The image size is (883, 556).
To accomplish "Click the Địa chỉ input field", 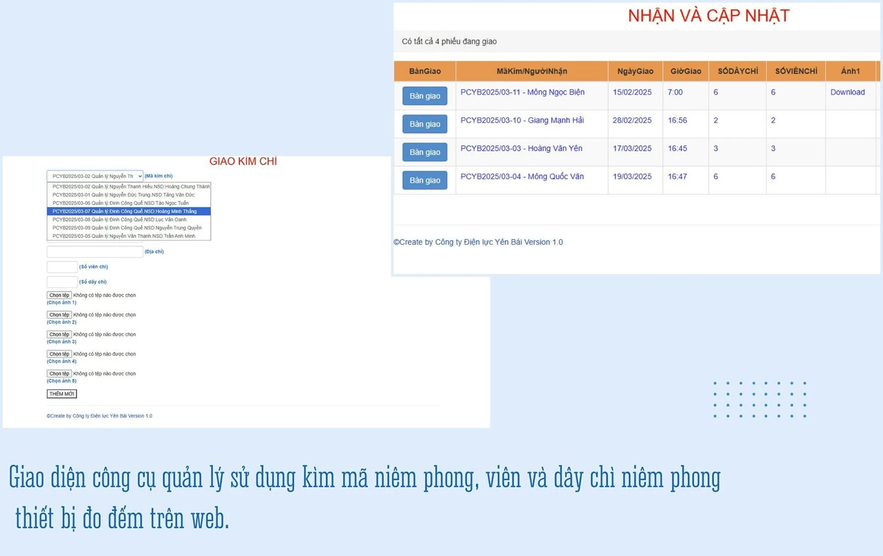I will 95,252.
